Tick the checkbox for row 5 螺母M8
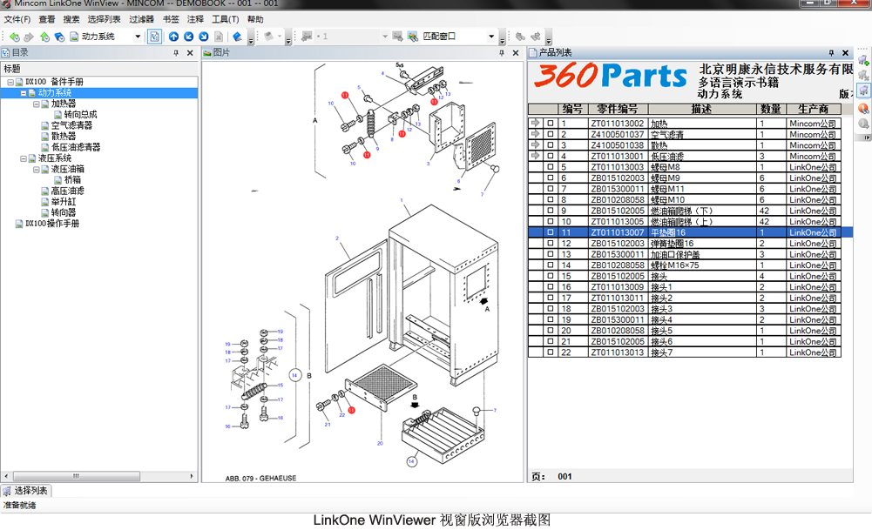Viewport: 872px width, 530px height. point(551,167)
